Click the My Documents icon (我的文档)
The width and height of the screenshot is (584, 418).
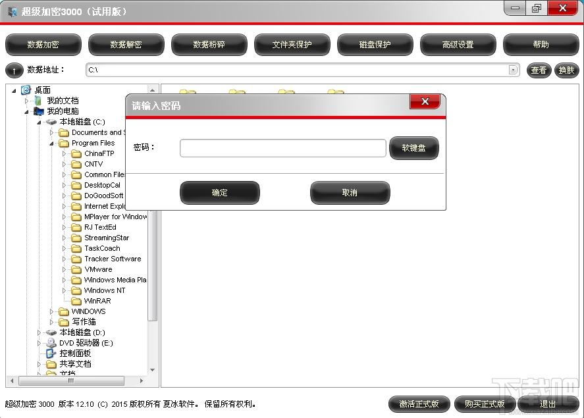(x=39, y=101)
